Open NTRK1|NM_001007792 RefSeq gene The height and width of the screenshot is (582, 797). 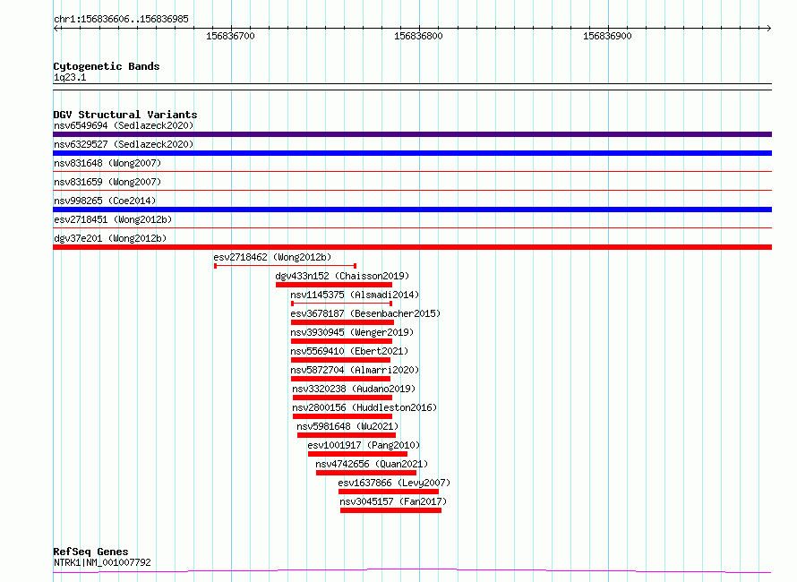pyautogui.click(x=102, y=562)
